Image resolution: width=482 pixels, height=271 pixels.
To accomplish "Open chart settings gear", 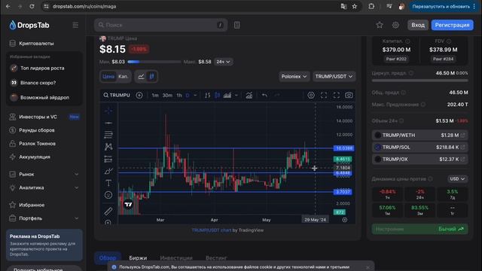I will (311, 96).
